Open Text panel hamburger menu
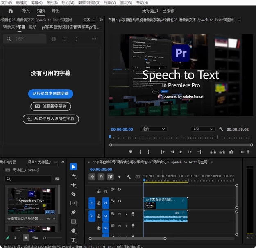Image resolution: width=256 pixels, height=248 pixels. click(94, 20)
